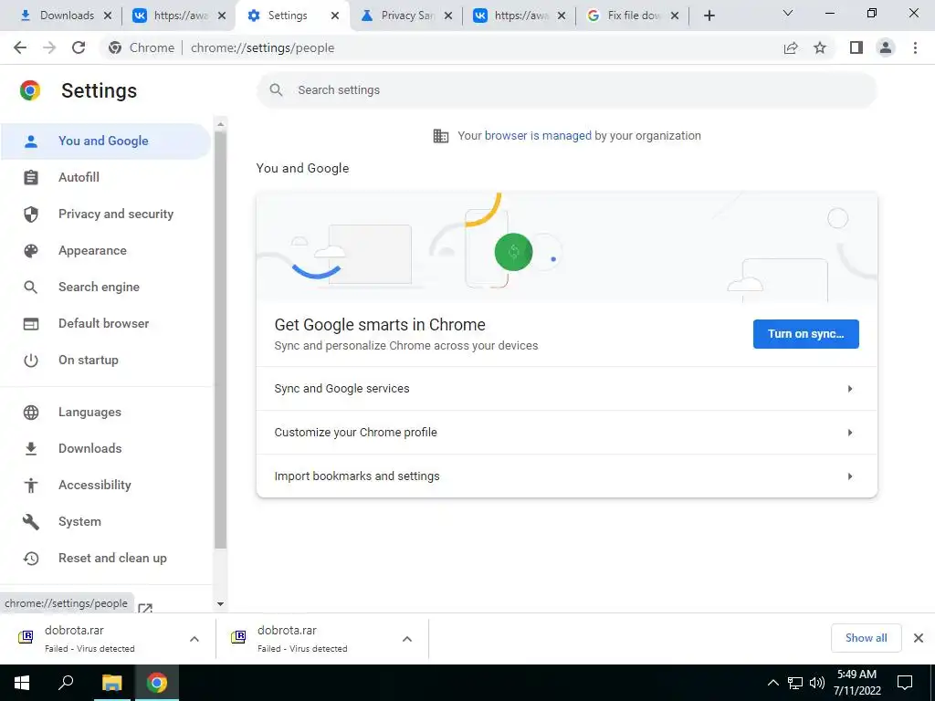Expand Customize your Chrome profile
Image resolution: width=935 pixels, height=701 pixels.
tap(566, 433)
